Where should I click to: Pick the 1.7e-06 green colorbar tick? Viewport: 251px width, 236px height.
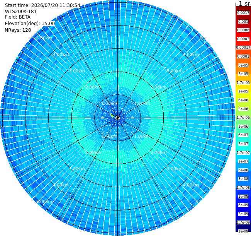[243, 118]
